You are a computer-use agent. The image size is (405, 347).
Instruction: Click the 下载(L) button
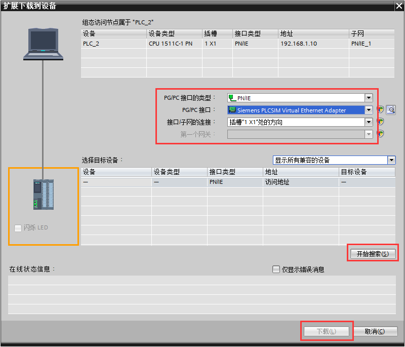click(327, 331)
